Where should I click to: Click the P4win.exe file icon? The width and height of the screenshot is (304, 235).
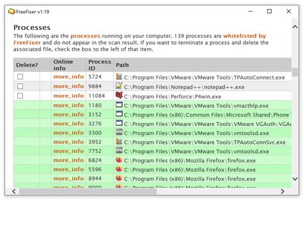(x=119, y=95)
